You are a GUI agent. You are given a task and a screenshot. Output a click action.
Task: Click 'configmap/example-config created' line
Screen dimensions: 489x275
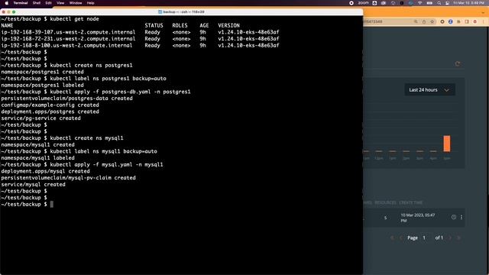(x=50, y=105)
